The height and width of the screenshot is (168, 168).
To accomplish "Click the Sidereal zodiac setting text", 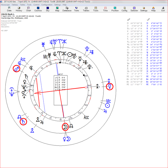I will (11, 21).
